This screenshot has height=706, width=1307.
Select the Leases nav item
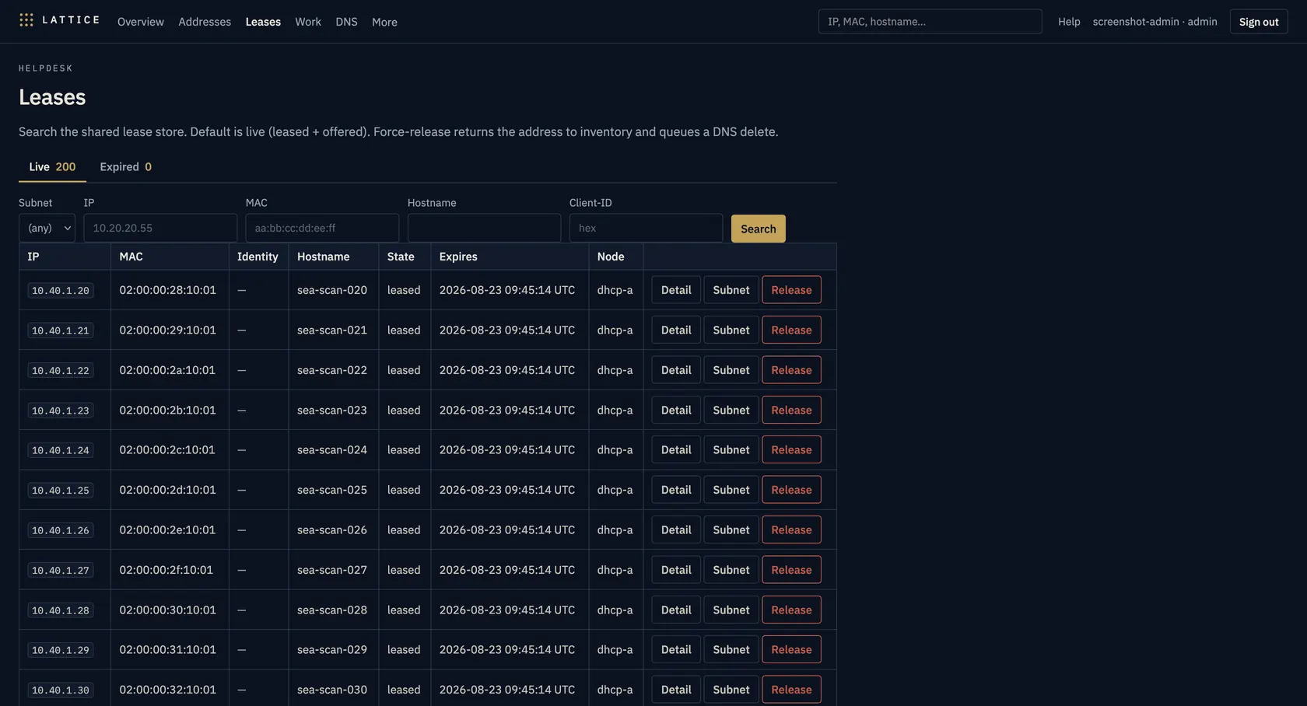263,22
